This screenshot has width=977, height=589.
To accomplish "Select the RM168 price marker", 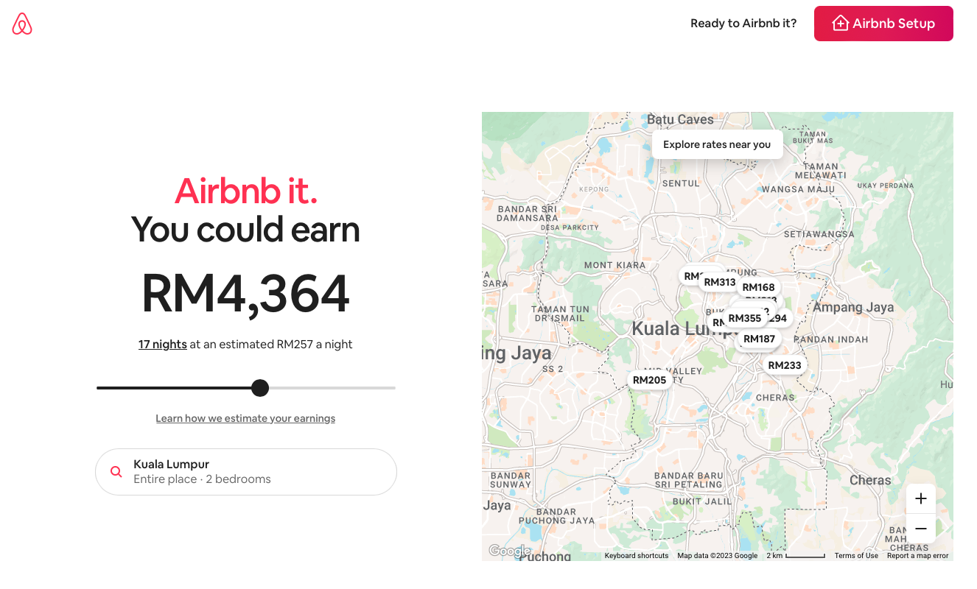I will [759, 287].
